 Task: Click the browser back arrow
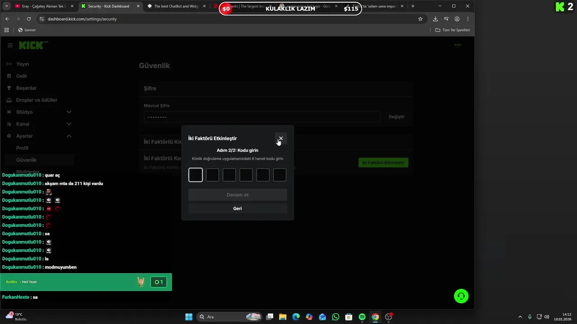(7, 19)
